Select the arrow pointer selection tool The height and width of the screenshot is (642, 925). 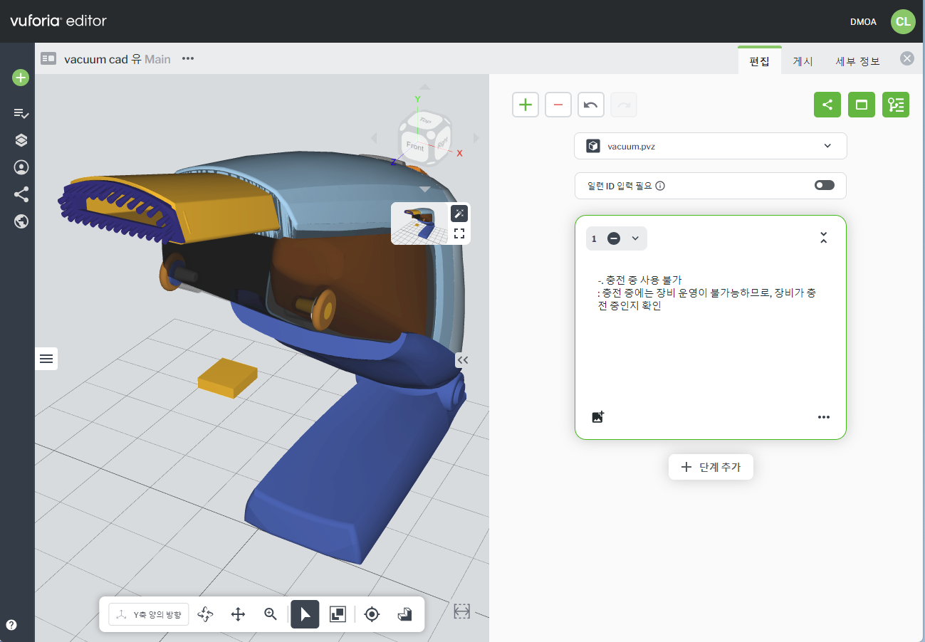[x=305, y=614]
